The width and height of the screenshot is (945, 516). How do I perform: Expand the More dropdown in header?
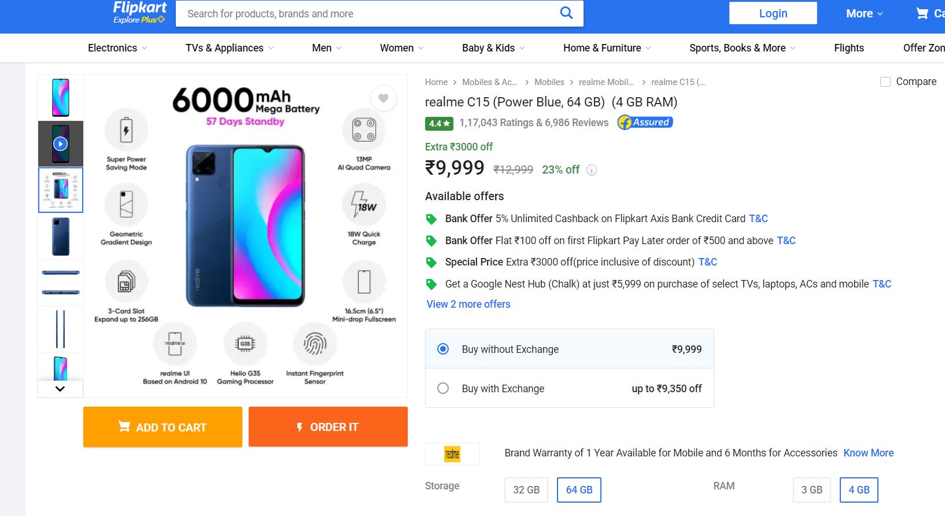point(864,13)
